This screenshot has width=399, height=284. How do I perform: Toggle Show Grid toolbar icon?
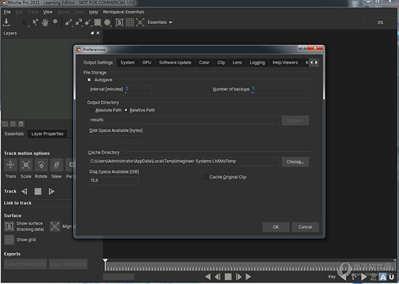(130, 23)
